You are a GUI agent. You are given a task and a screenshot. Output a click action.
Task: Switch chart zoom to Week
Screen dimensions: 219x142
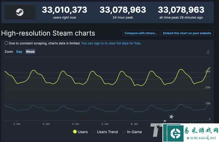click(x=30, y=52)
